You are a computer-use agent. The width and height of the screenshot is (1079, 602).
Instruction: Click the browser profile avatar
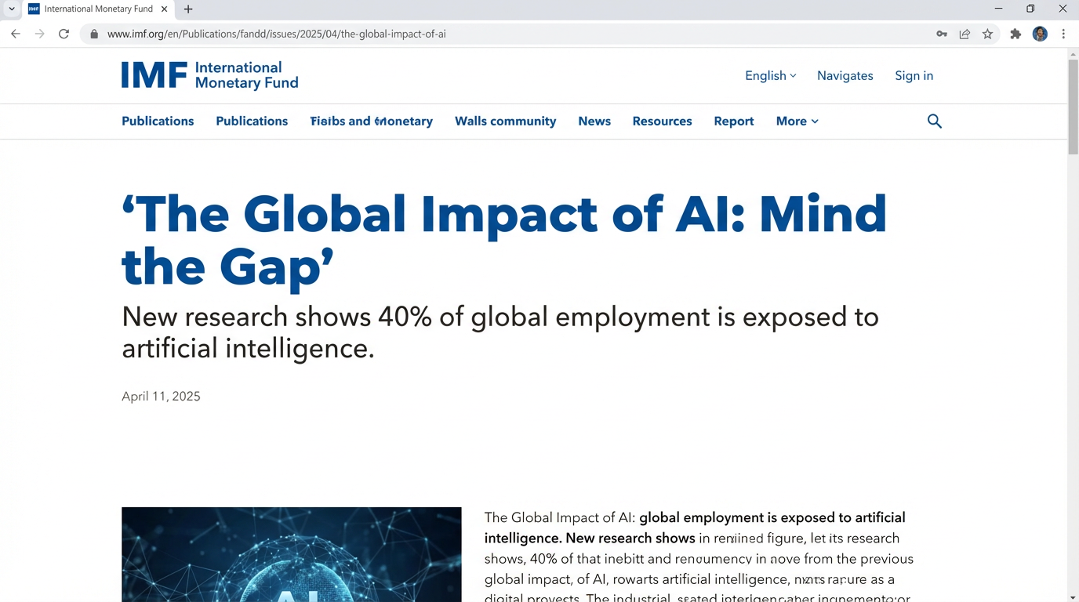click(x=1040, y=34)
